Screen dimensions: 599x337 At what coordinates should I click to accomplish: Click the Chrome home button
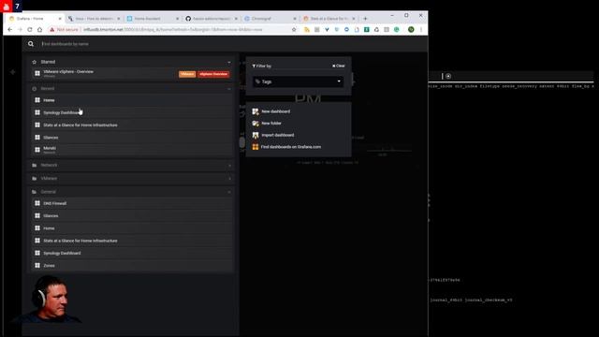click(x=39, y=29)
